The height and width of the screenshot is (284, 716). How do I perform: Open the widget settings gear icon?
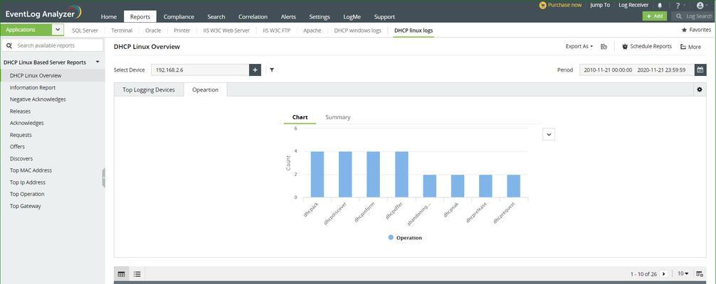[700, 89]
